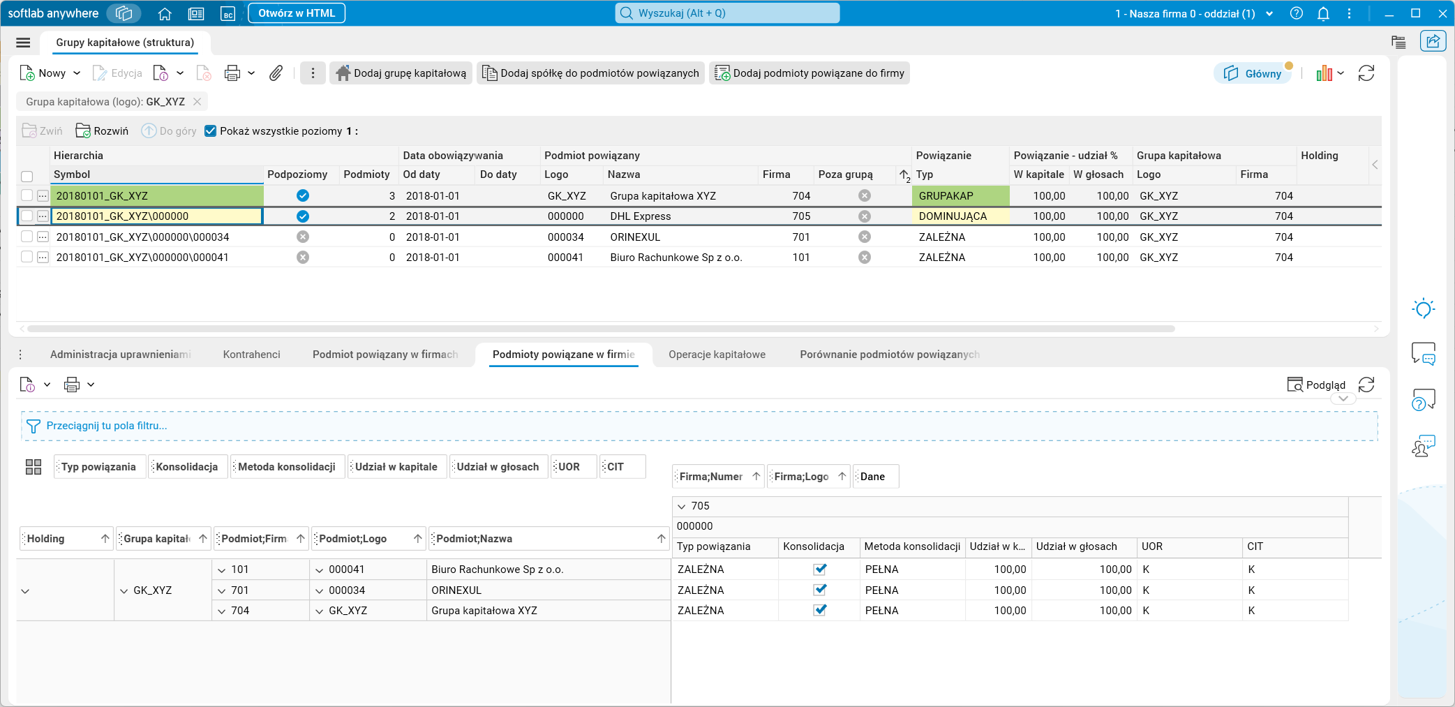
Task: Click the refresh icon in top toolbar
Action: pos(1366,73)
